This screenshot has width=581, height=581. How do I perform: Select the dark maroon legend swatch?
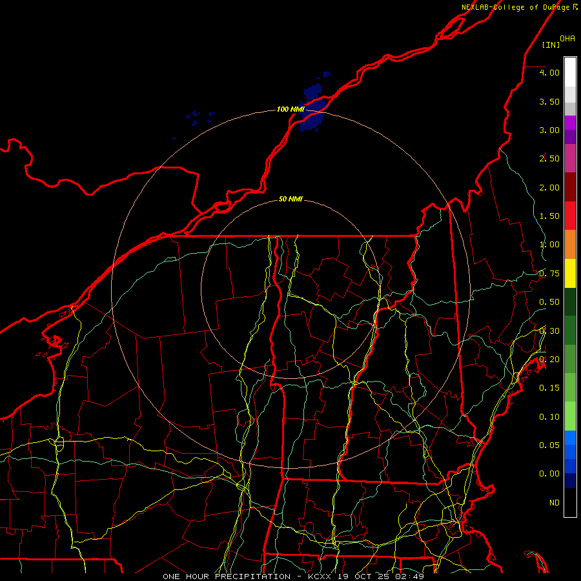pyautogui.click(x=570, y=187)
